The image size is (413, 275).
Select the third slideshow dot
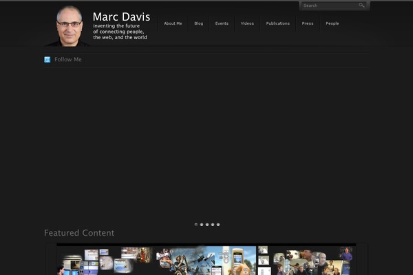click(207, 225)
